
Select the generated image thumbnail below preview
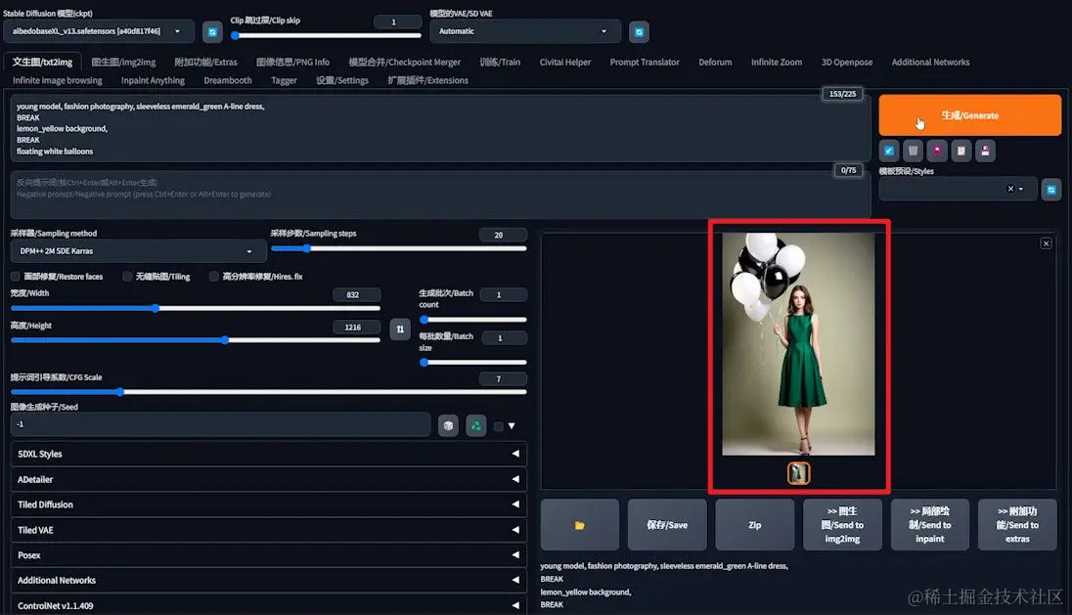[x=798, y=473]
